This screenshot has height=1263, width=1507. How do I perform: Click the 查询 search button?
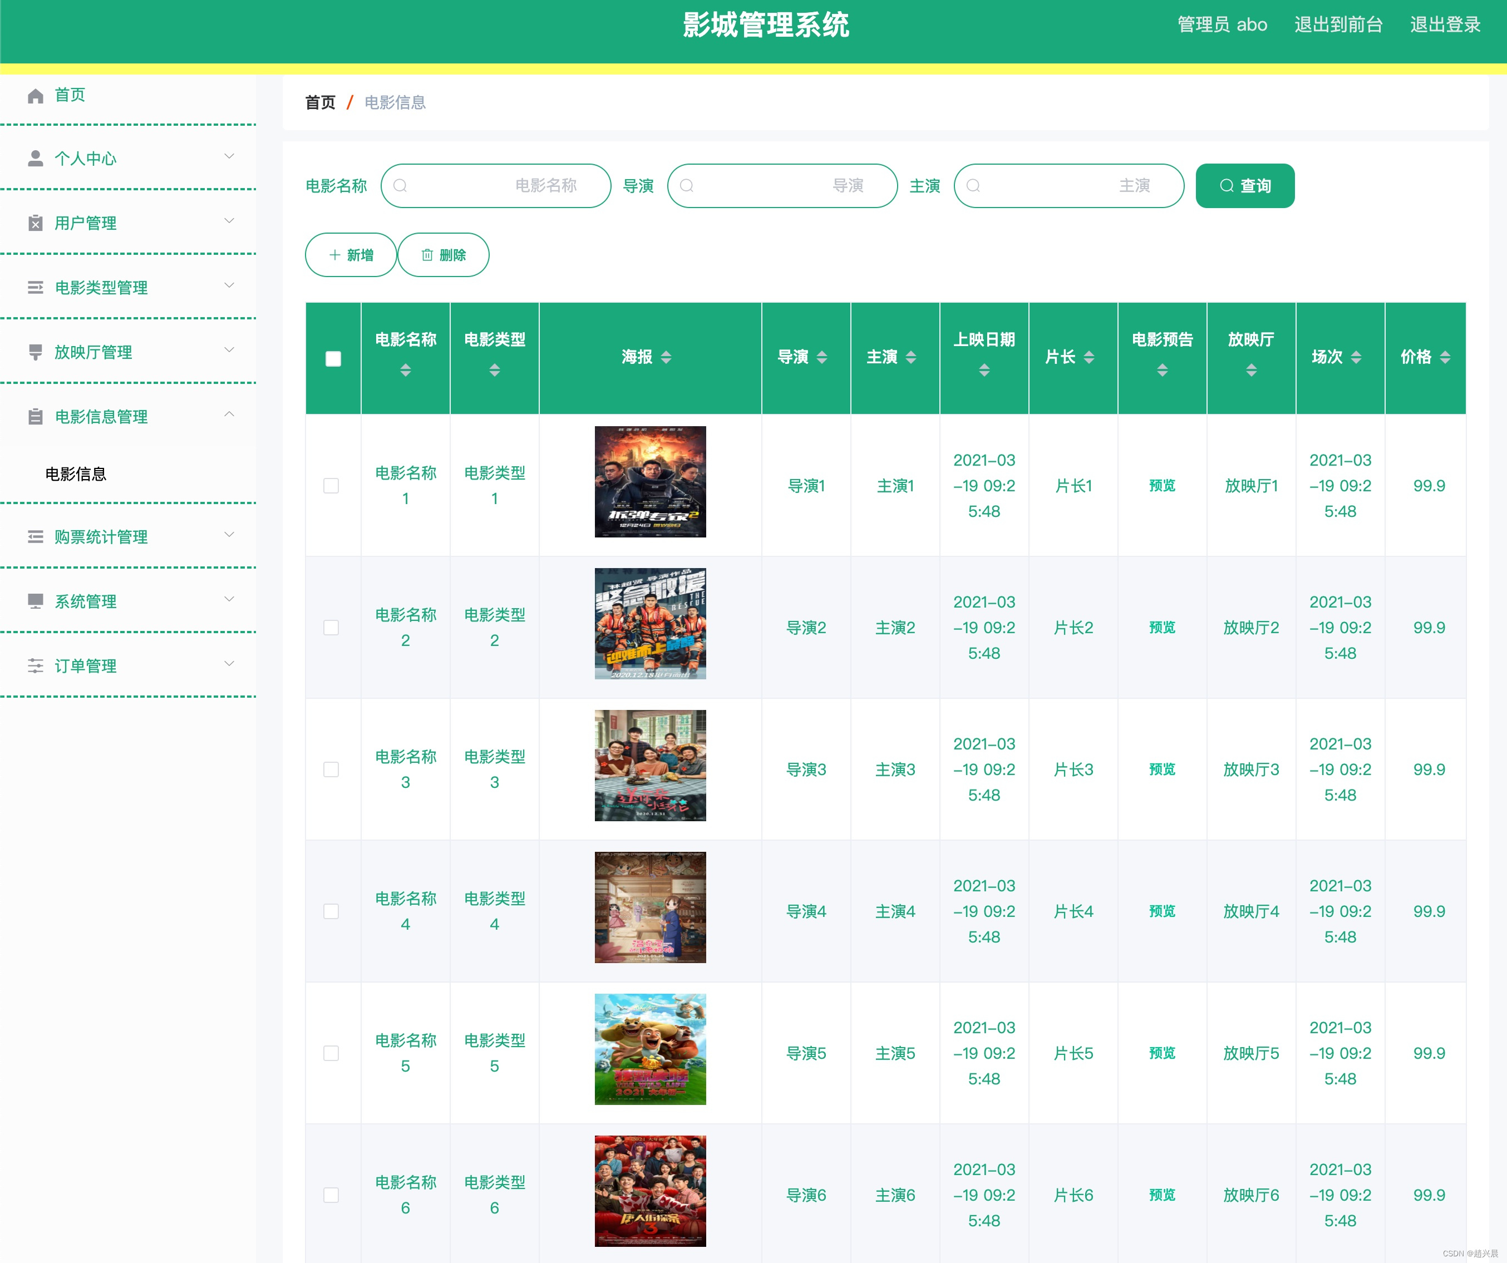[1245, 186]
